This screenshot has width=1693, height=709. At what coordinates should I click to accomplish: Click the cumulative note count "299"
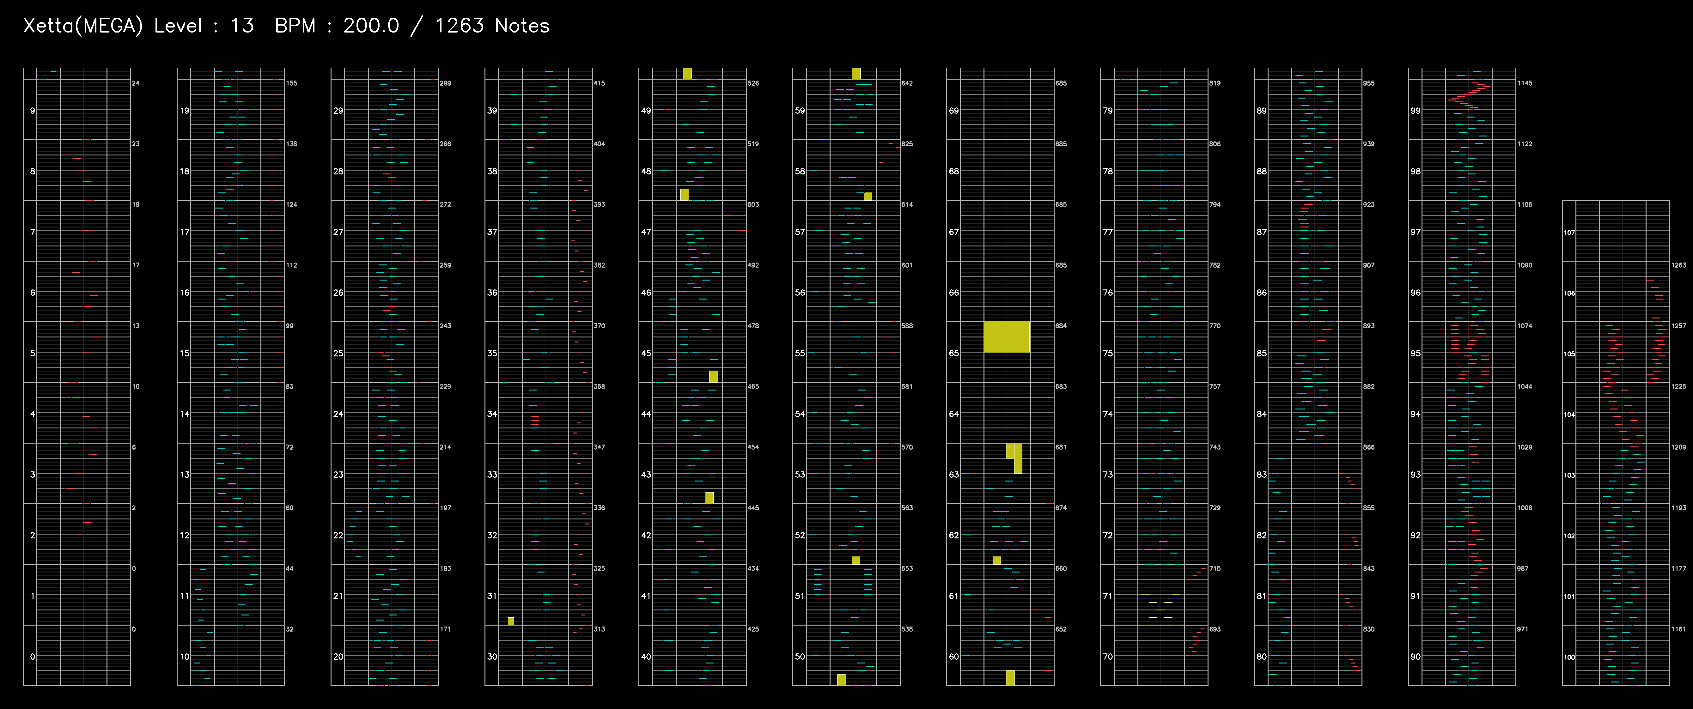coord(446,83)
